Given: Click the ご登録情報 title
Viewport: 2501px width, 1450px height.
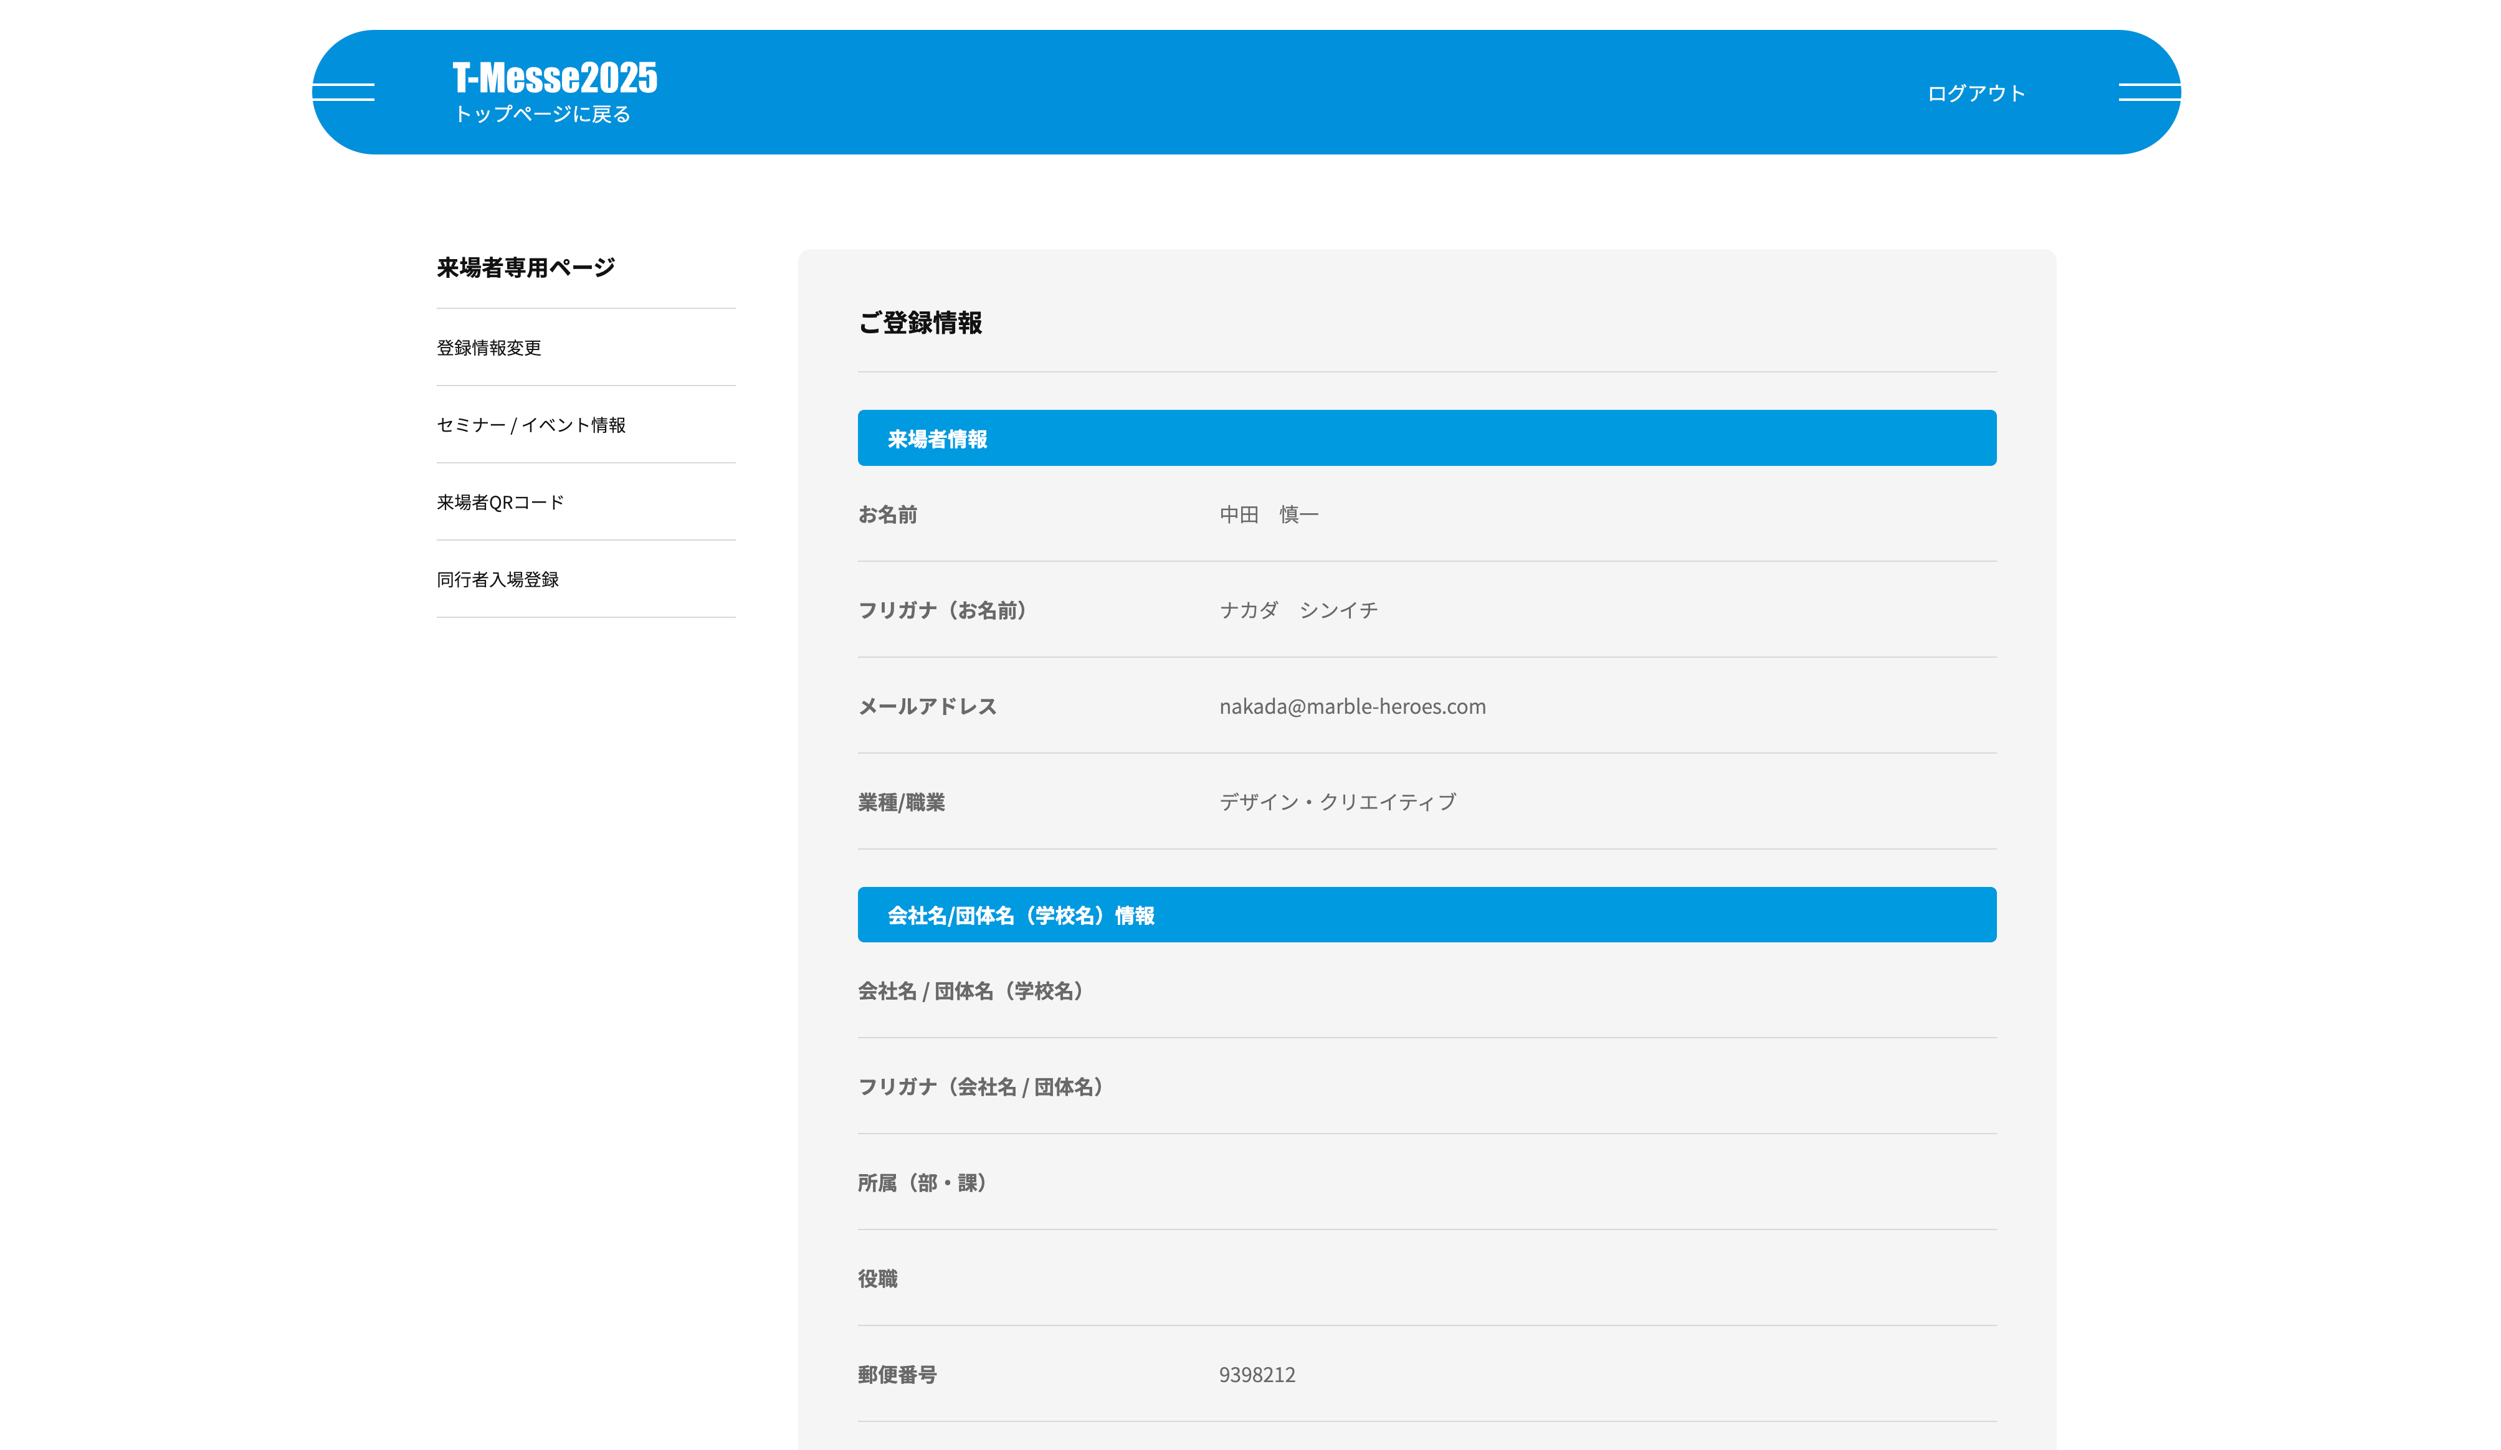Looking at the screenshot, I should (919, 323).
